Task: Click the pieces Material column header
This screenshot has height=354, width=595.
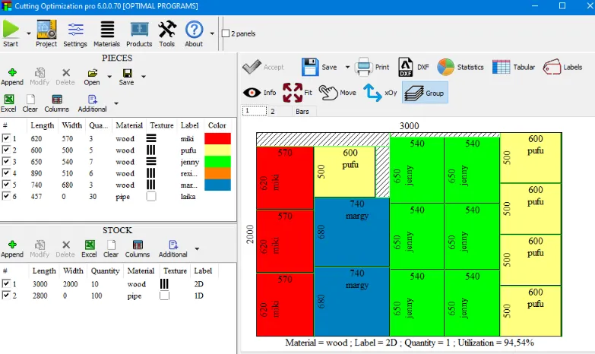Action: (129, 125)
